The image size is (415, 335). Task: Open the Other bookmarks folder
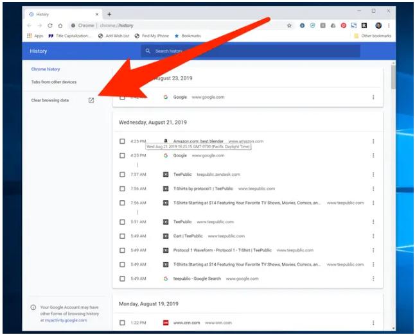pyautogui.click(x=373, y=36)
